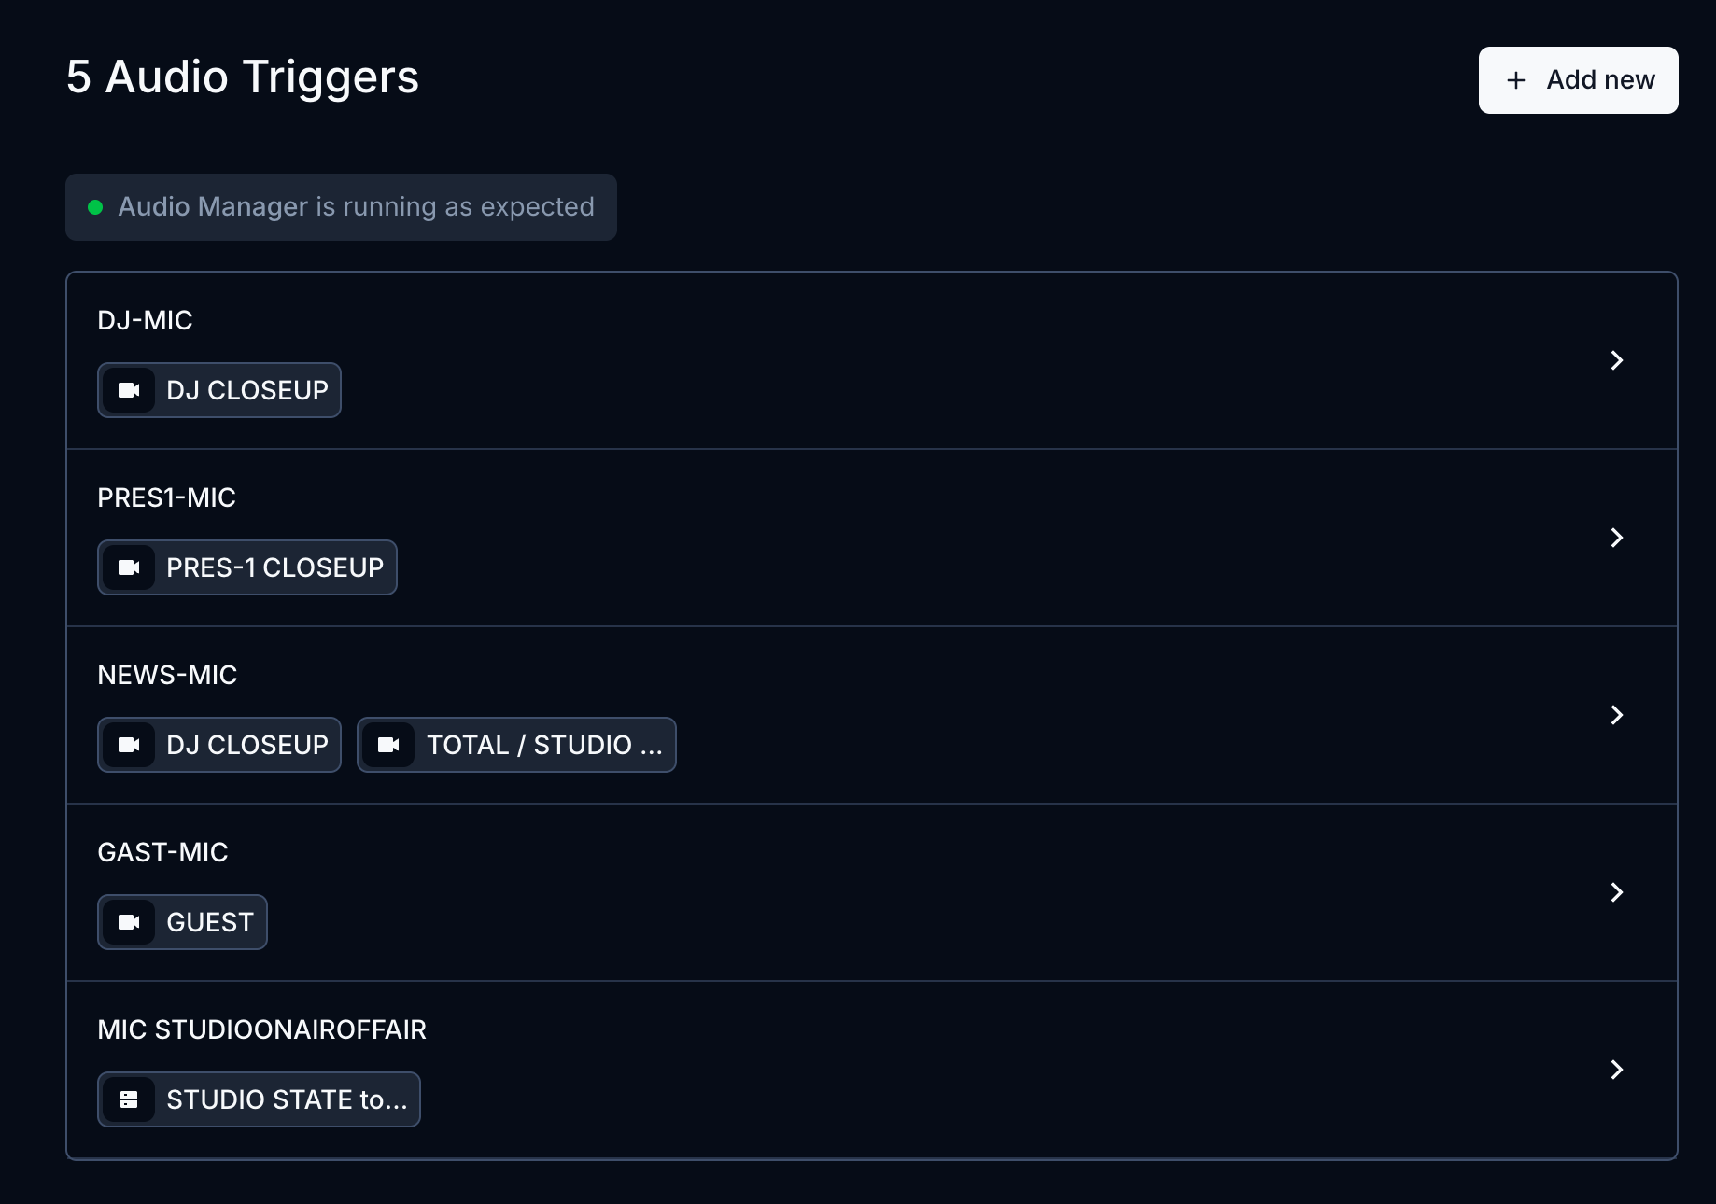The width and height of the screenshot is (1716, 1204).
Task: Open MIC STUDIOONAIROFFAIR trigger chevron
Action: click(x=1617, y=1070)
